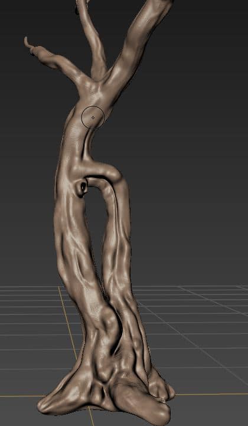Click the arched limb above the trunk gap

click(x=107, y=188)
